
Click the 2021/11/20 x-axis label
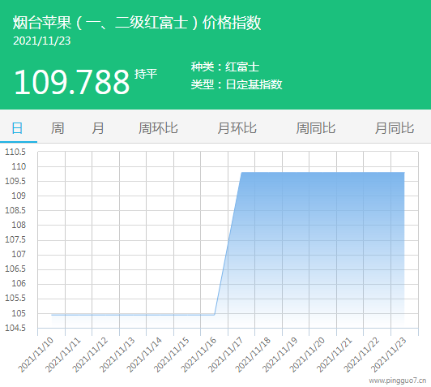[308, 355]
